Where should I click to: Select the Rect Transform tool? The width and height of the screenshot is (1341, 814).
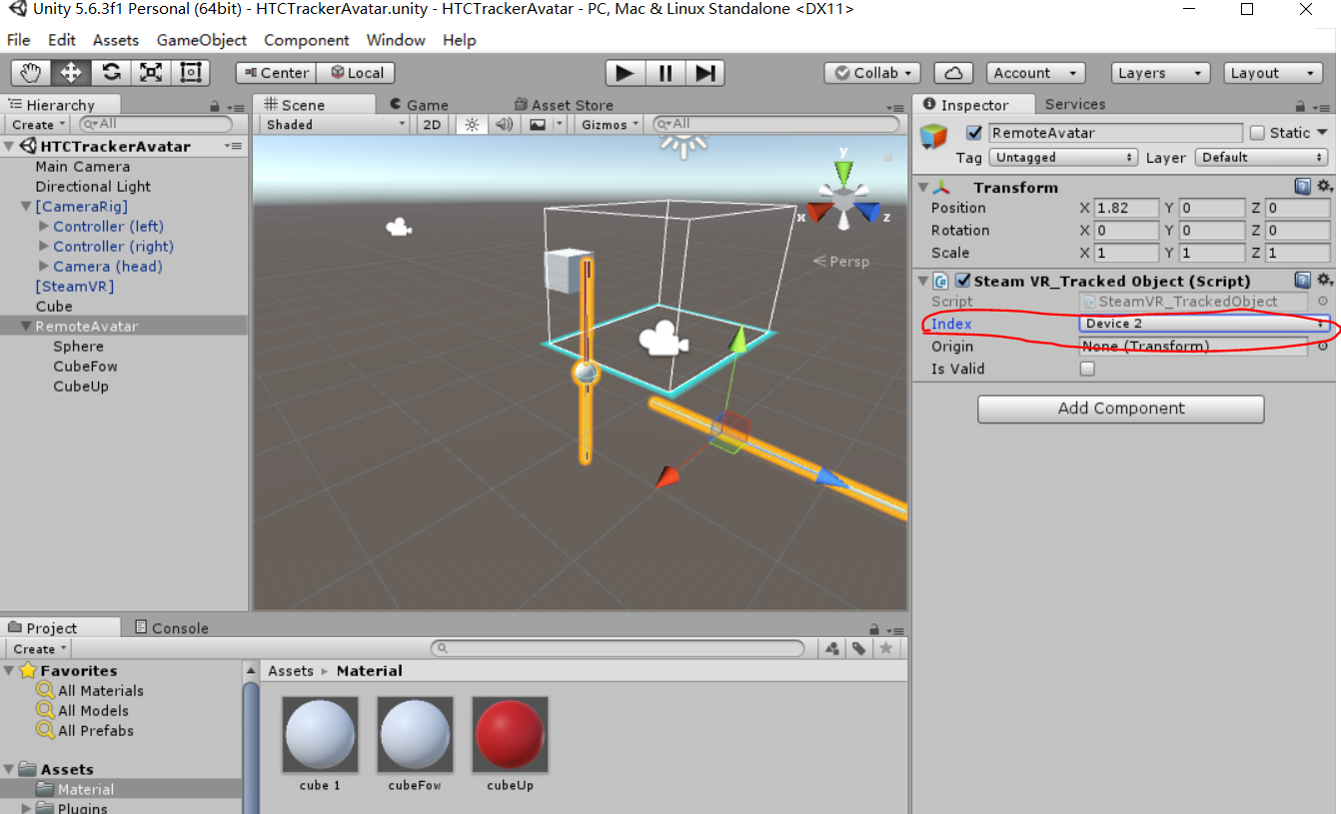point(190,73)
